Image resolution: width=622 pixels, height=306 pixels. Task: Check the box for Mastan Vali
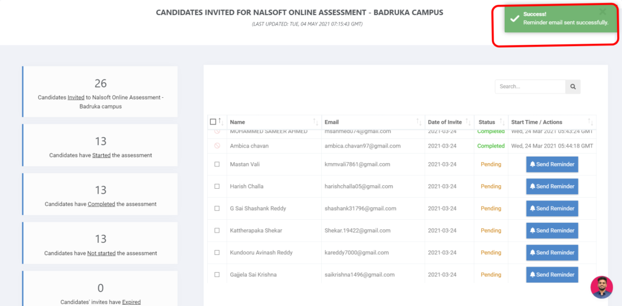217,164
